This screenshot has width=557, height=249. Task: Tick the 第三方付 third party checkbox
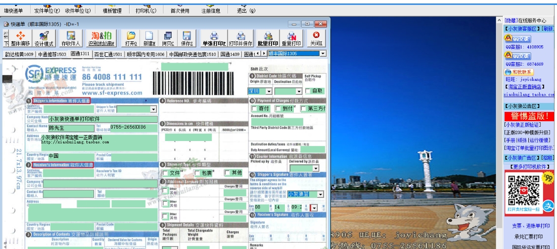[x=303, y=108]
